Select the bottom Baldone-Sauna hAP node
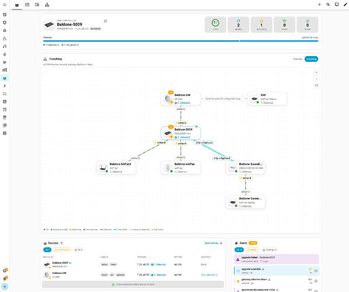This screenshot has width=349, height=292. pyautogui.click(x=245, y=202)
